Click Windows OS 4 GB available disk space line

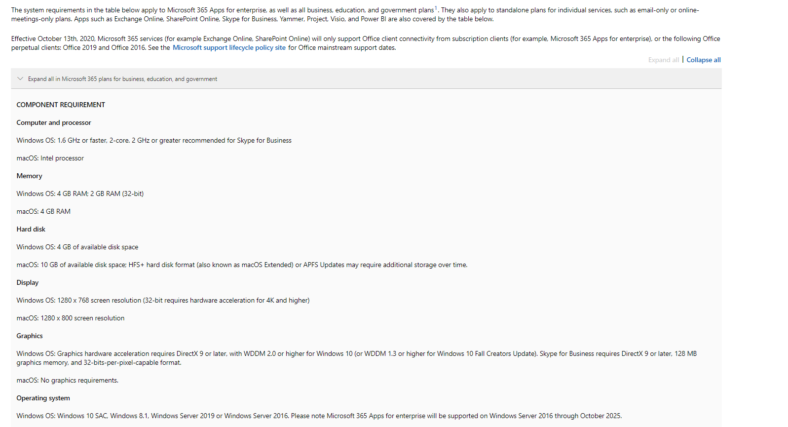coord(77,247)
